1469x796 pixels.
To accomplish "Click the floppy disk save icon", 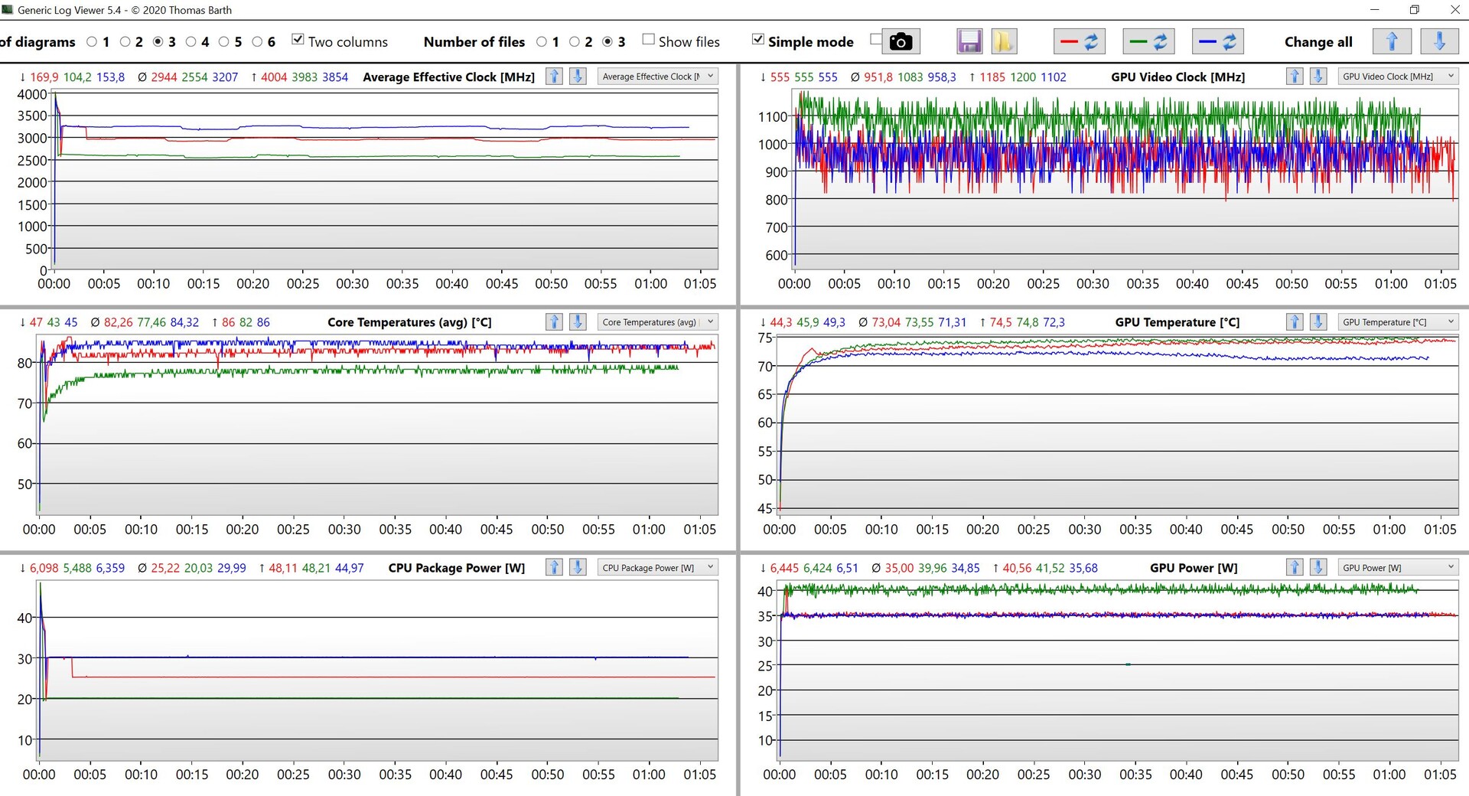I will 969,41.
